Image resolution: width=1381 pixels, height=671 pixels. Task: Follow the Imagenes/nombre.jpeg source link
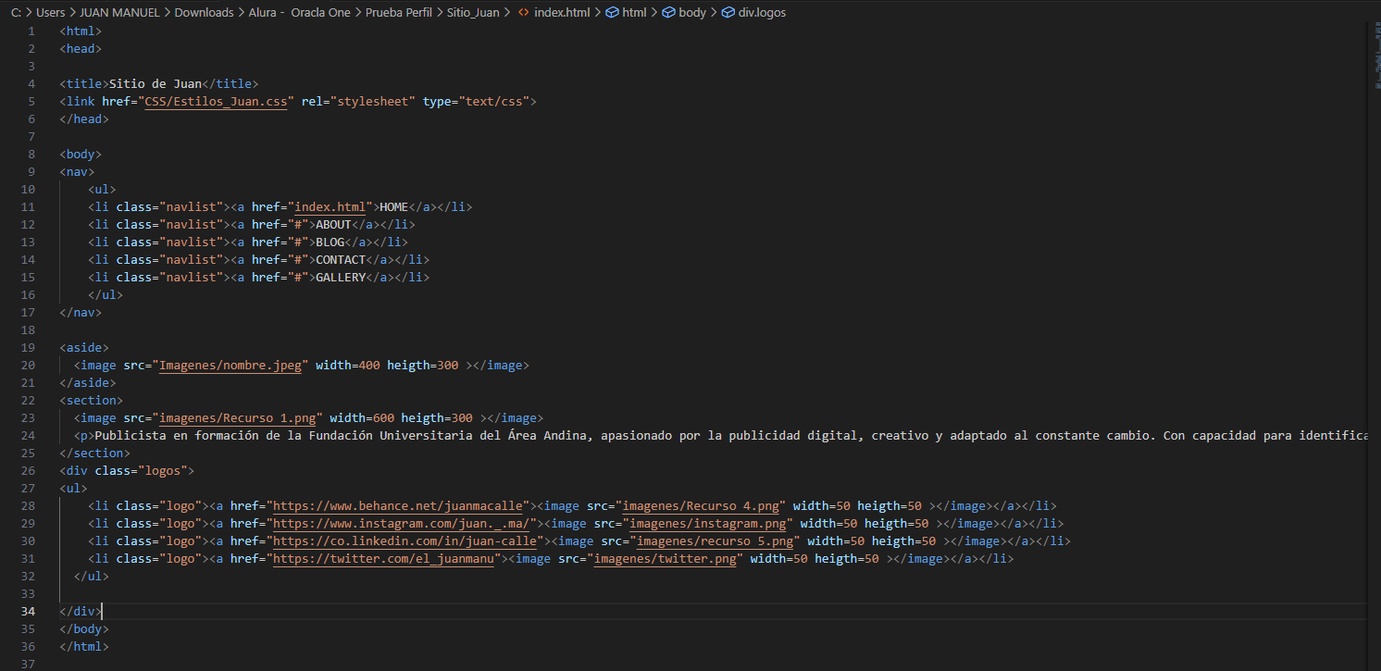click(230, 365)
